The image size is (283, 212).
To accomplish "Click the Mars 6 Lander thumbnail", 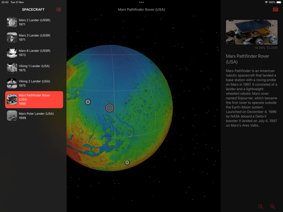I will coord(12,53).
